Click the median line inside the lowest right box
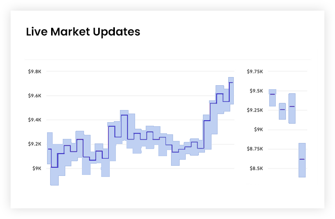Viewport: 335px width, 219px height. [x=302, y=159]
